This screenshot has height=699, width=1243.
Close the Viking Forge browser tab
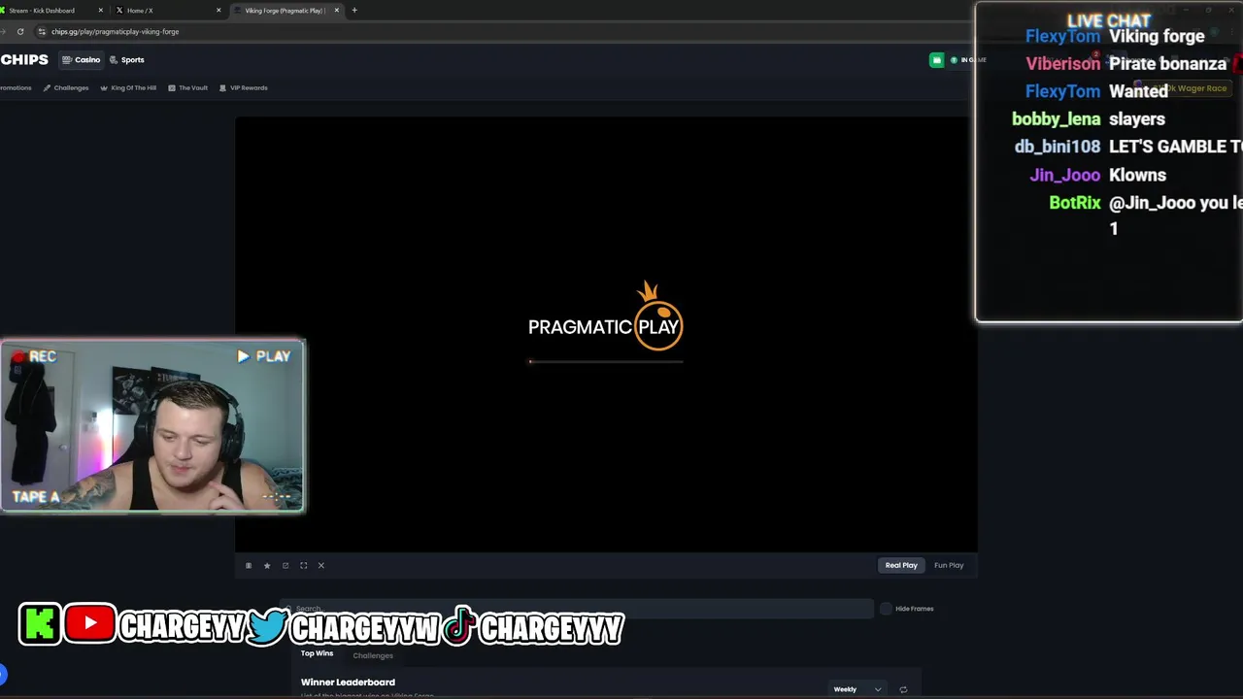[x=337, y=11]
